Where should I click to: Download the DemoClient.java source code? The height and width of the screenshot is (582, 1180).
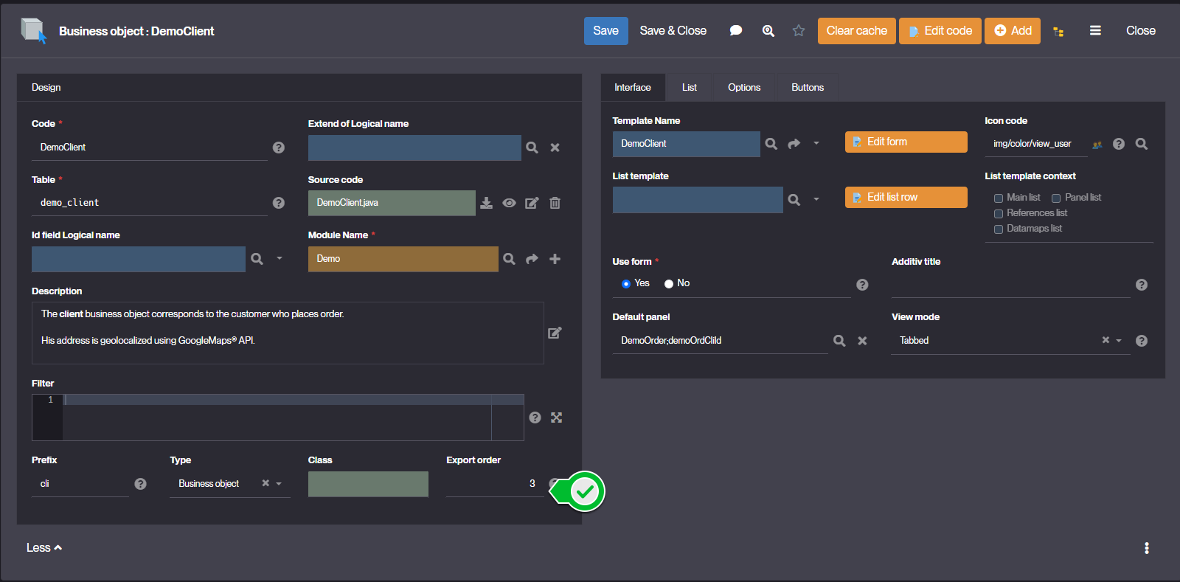[486, 203]
